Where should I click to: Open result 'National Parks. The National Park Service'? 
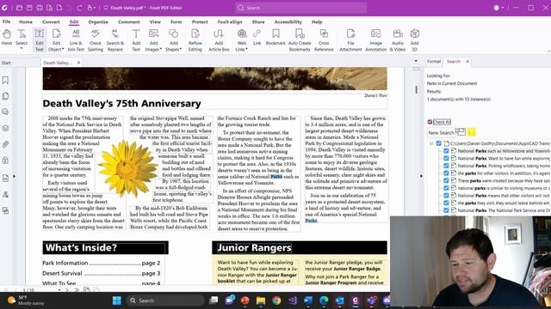503,210
